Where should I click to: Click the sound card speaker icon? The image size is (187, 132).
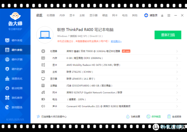(x=43, y=106)
